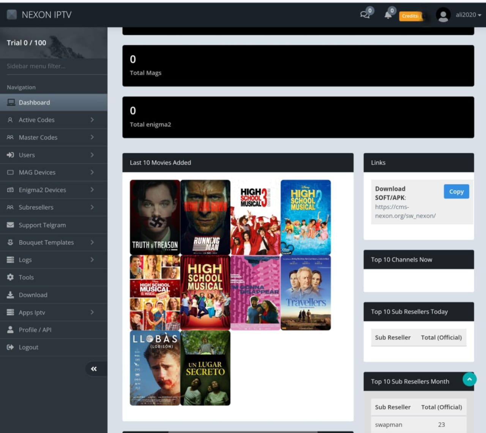This screenshot has height=433, width=486.
Task: Click the Support Telgram envelope icon
Action: point(10,225)
